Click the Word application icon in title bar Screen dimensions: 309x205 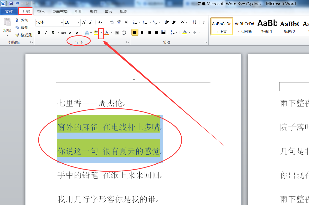pyautogui.click(x=3, y=4)
